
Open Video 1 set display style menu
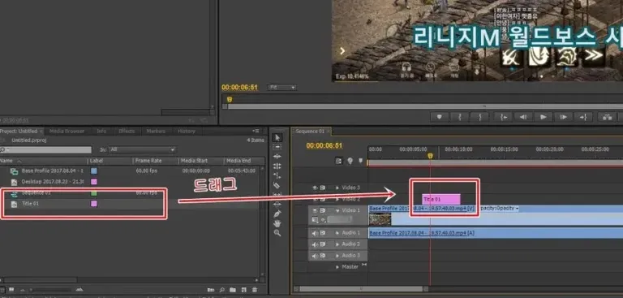point(316,219)
